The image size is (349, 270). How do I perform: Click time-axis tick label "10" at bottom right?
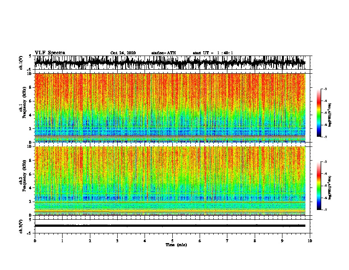pyautogui.click(x=310, y=240)
